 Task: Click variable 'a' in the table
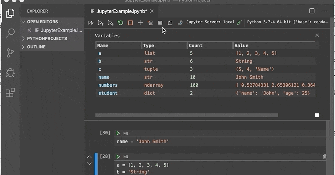point(100,53)
